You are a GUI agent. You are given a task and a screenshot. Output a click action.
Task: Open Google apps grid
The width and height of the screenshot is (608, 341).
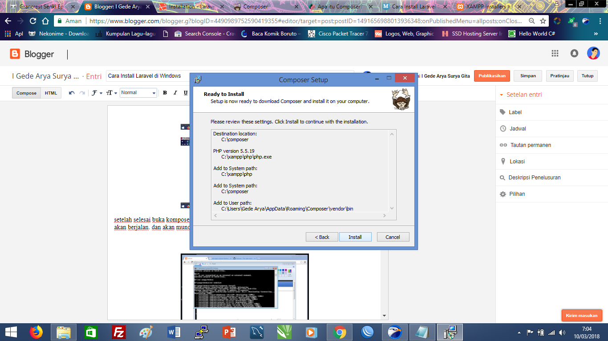(x=555, y=53)
